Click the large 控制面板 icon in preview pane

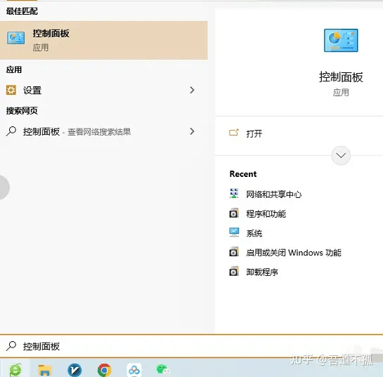[x=341, y=40]
